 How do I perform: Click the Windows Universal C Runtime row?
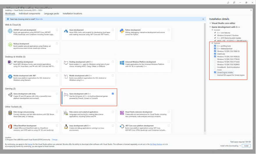coord(226,35)
